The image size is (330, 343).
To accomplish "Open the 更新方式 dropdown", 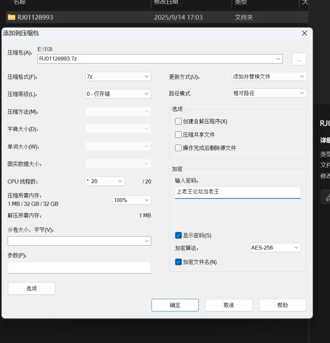I will (269, 76).
